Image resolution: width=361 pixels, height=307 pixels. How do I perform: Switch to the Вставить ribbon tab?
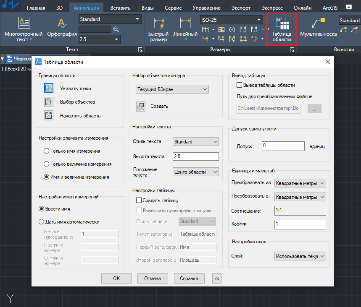pos(121,8)
